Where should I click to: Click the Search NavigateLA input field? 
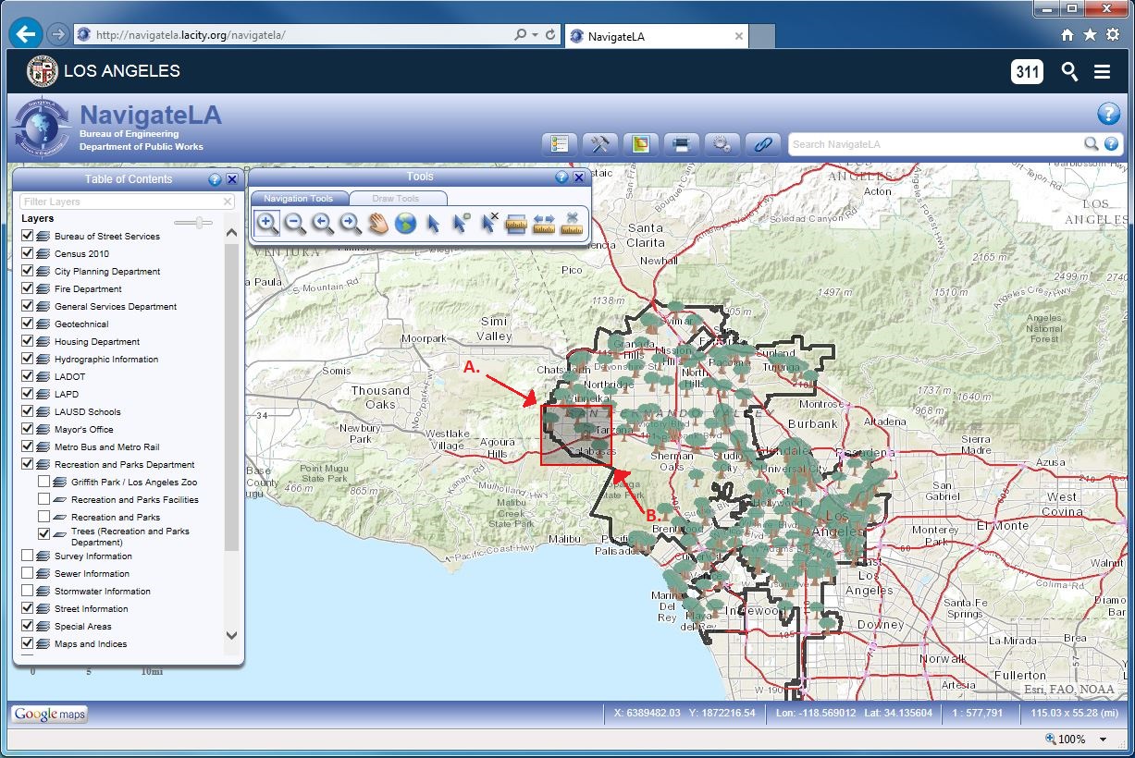[x=934, y=144]
